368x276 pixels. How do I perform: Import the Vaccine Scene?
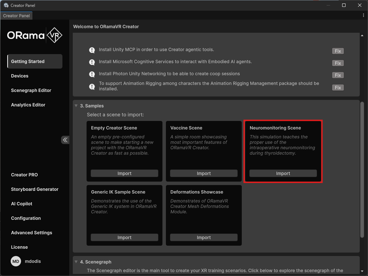tap(204, 173)
